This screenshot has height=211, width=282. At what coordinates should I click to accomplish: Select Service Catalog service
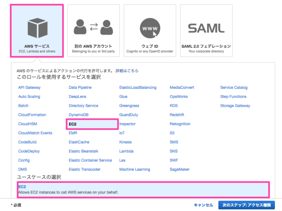point(234,87)
